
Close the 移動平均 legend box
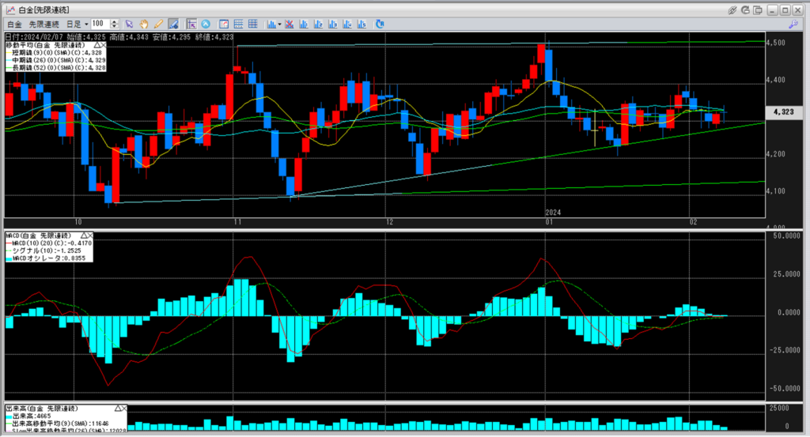coord(104,45)
